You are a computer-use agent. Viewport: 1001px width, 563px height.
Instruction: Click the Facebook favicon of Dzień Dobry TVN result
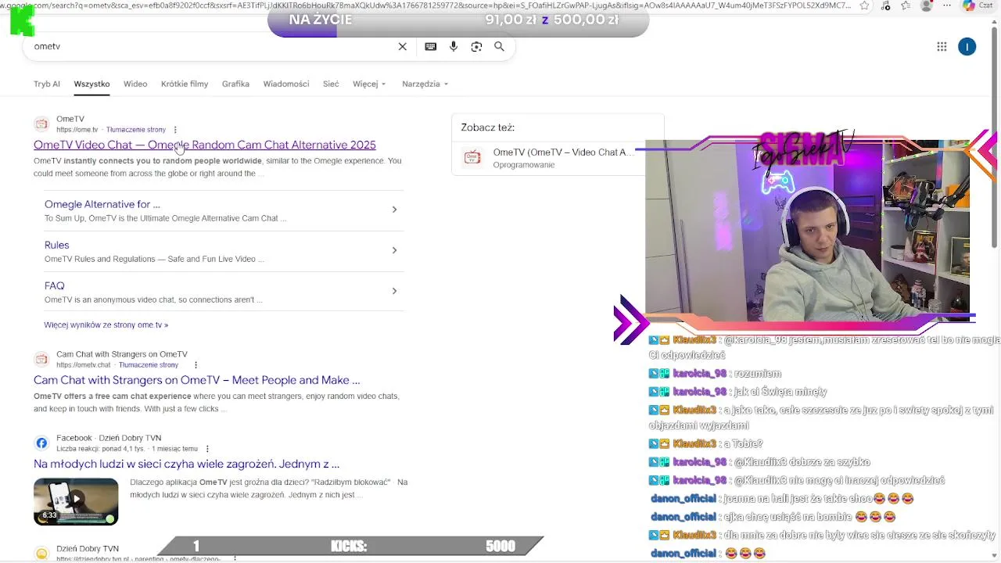pos(41,443)
